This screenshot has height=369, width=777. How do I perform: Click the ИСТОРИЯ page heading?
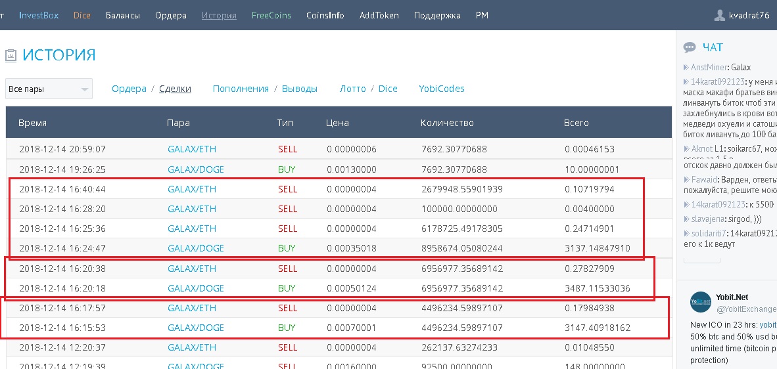[59, 55]
